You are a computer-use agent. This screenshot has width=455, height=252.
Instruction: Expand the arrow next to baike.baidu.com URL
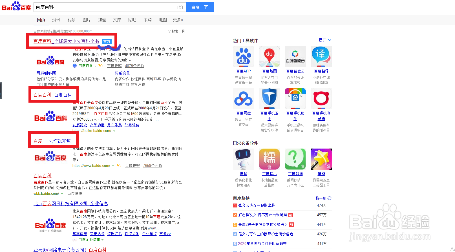(114, 131)
